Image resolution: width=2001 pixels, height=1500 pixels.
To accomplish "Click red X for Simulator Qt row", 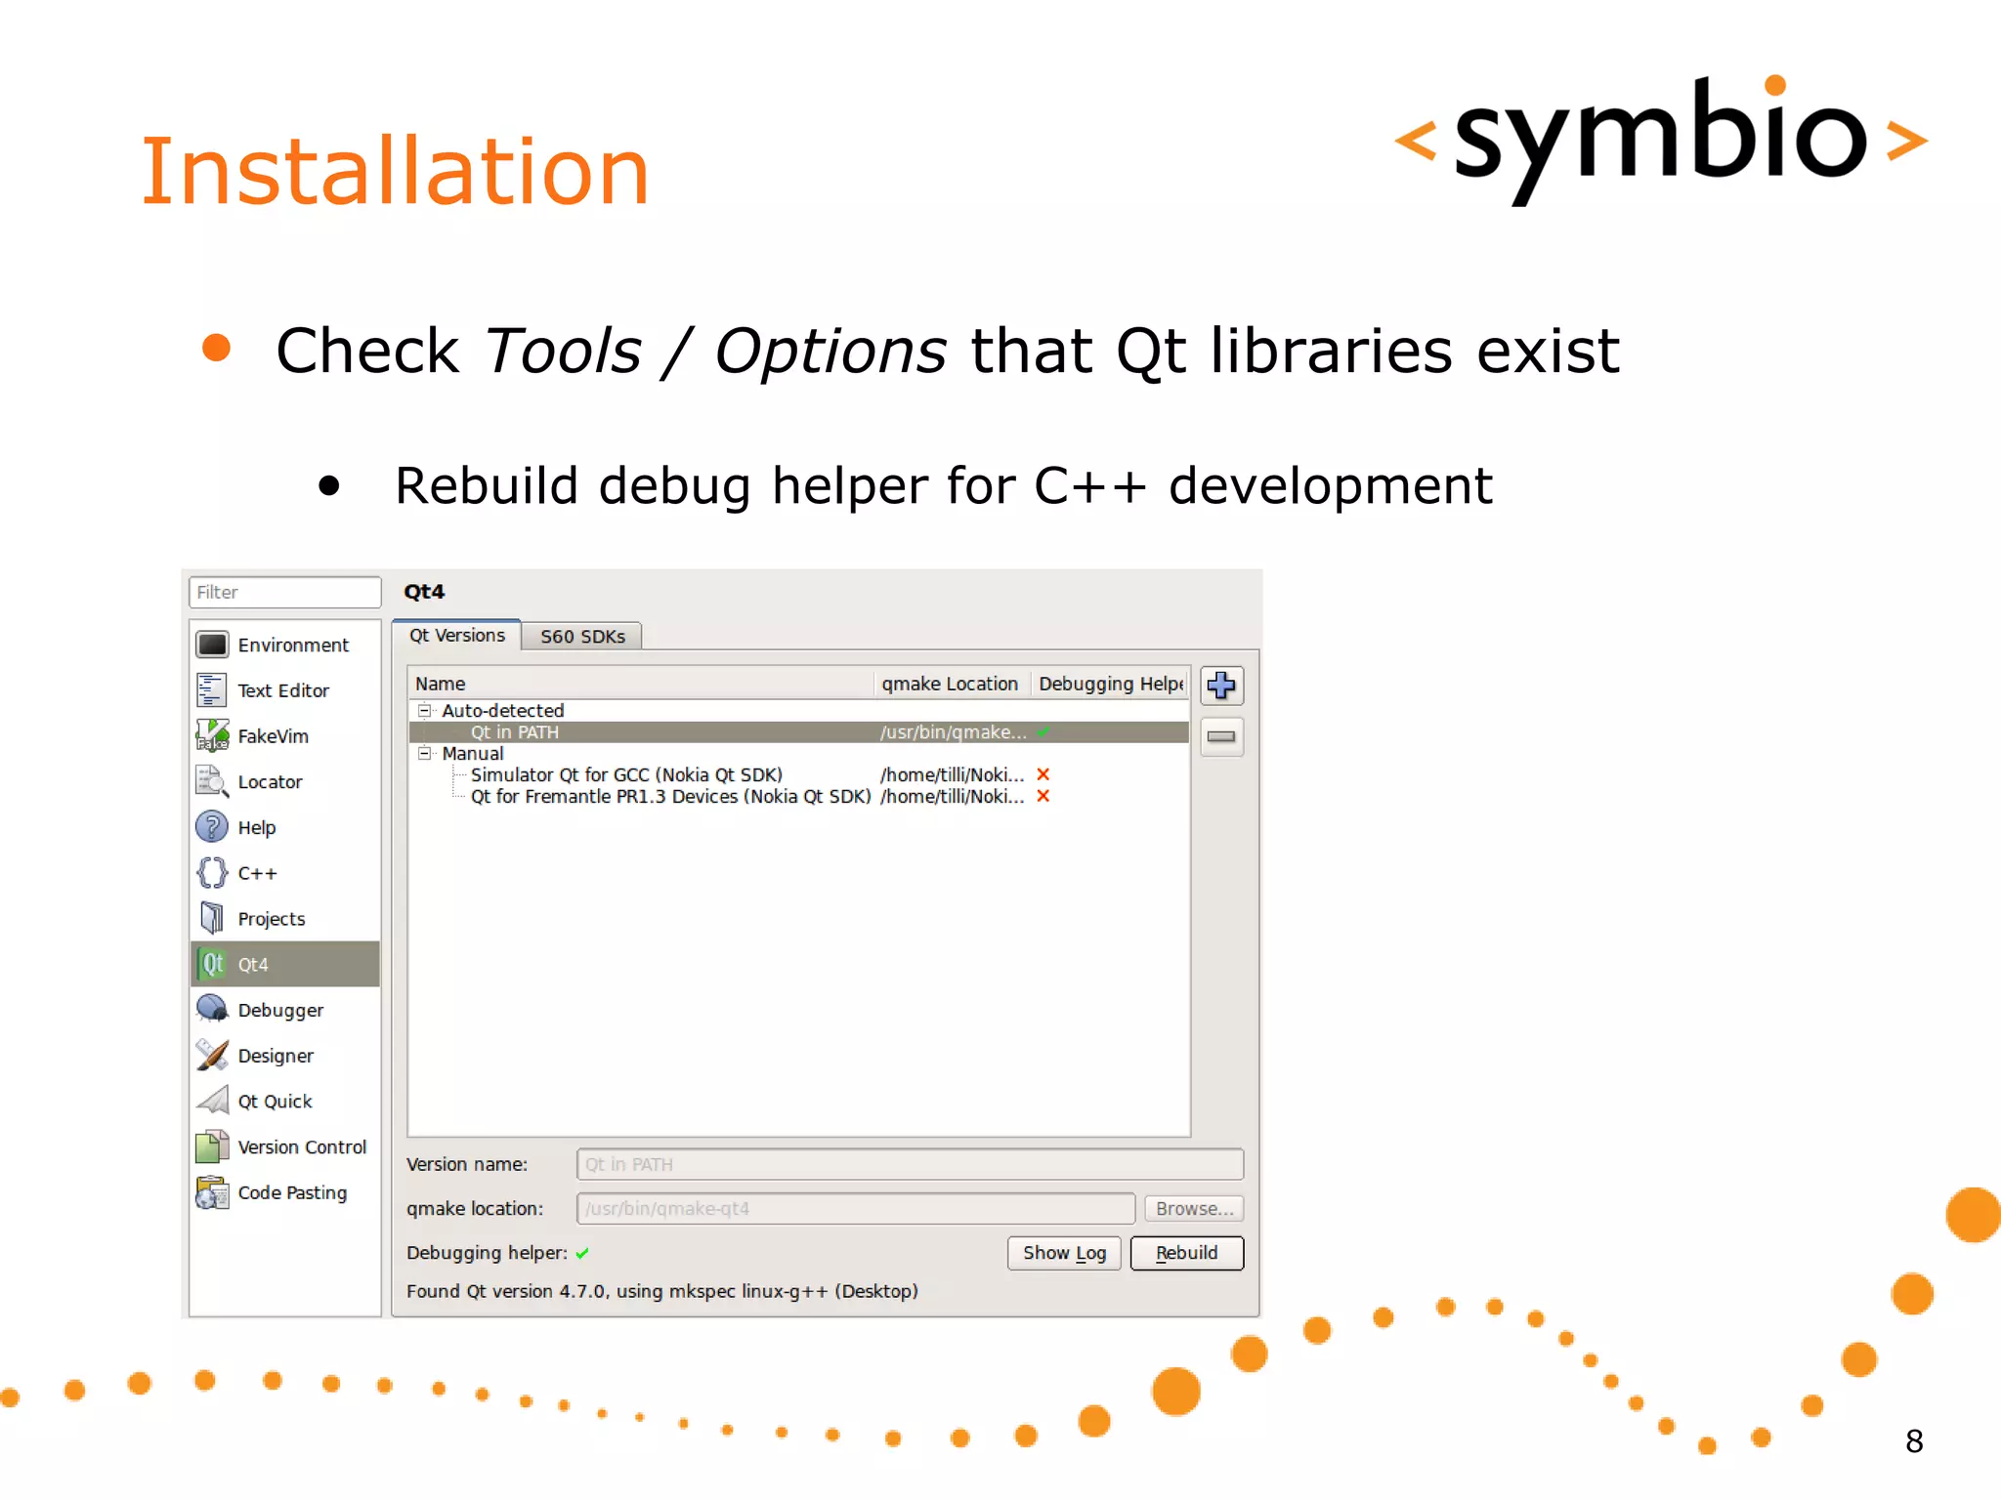I will point(1043,774).
